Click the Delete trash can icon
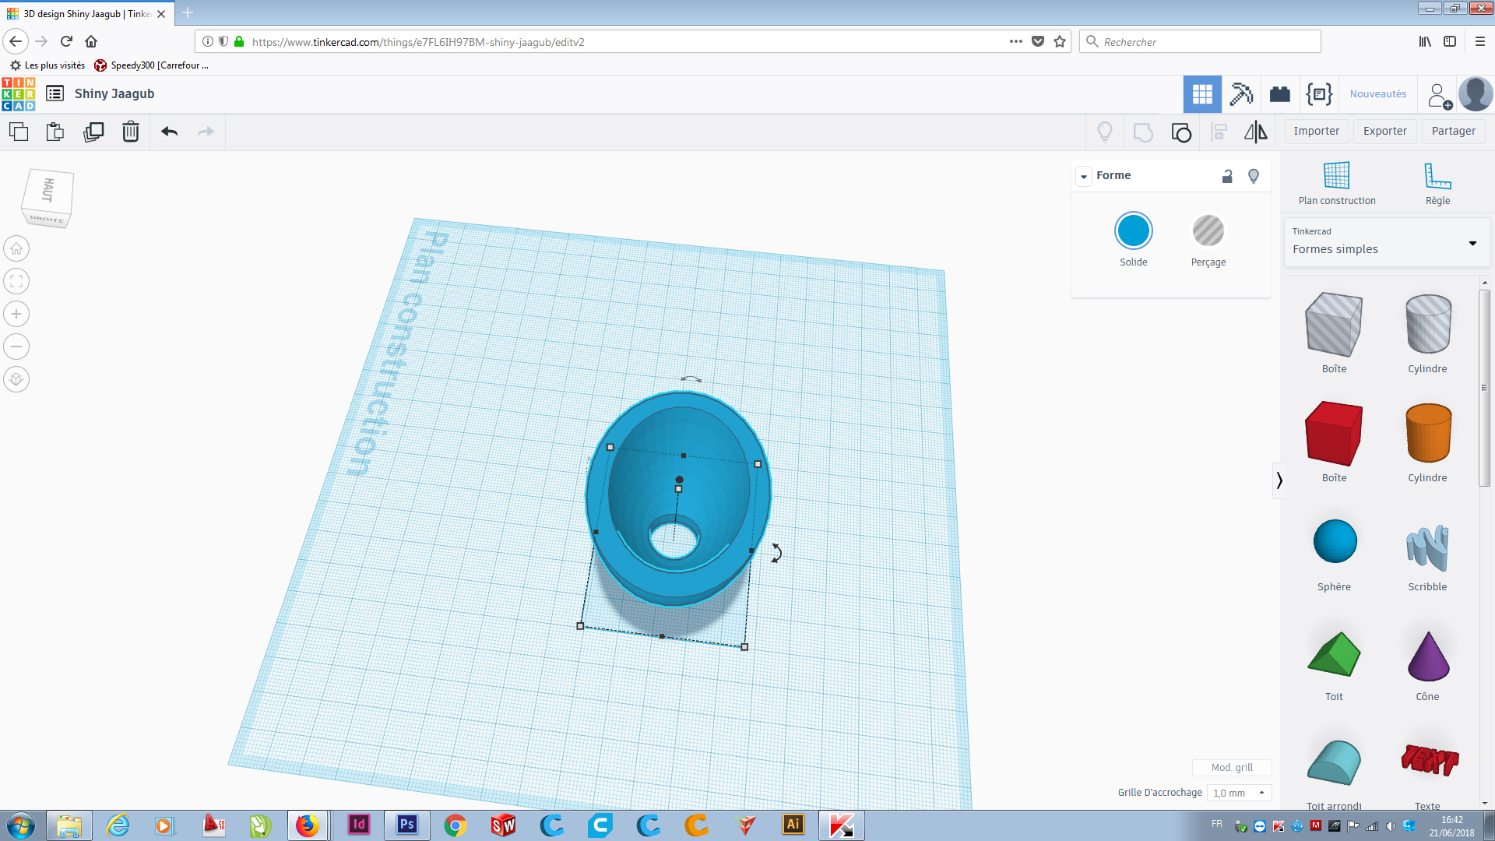The image size is (1495, 841). coord(131,132)
